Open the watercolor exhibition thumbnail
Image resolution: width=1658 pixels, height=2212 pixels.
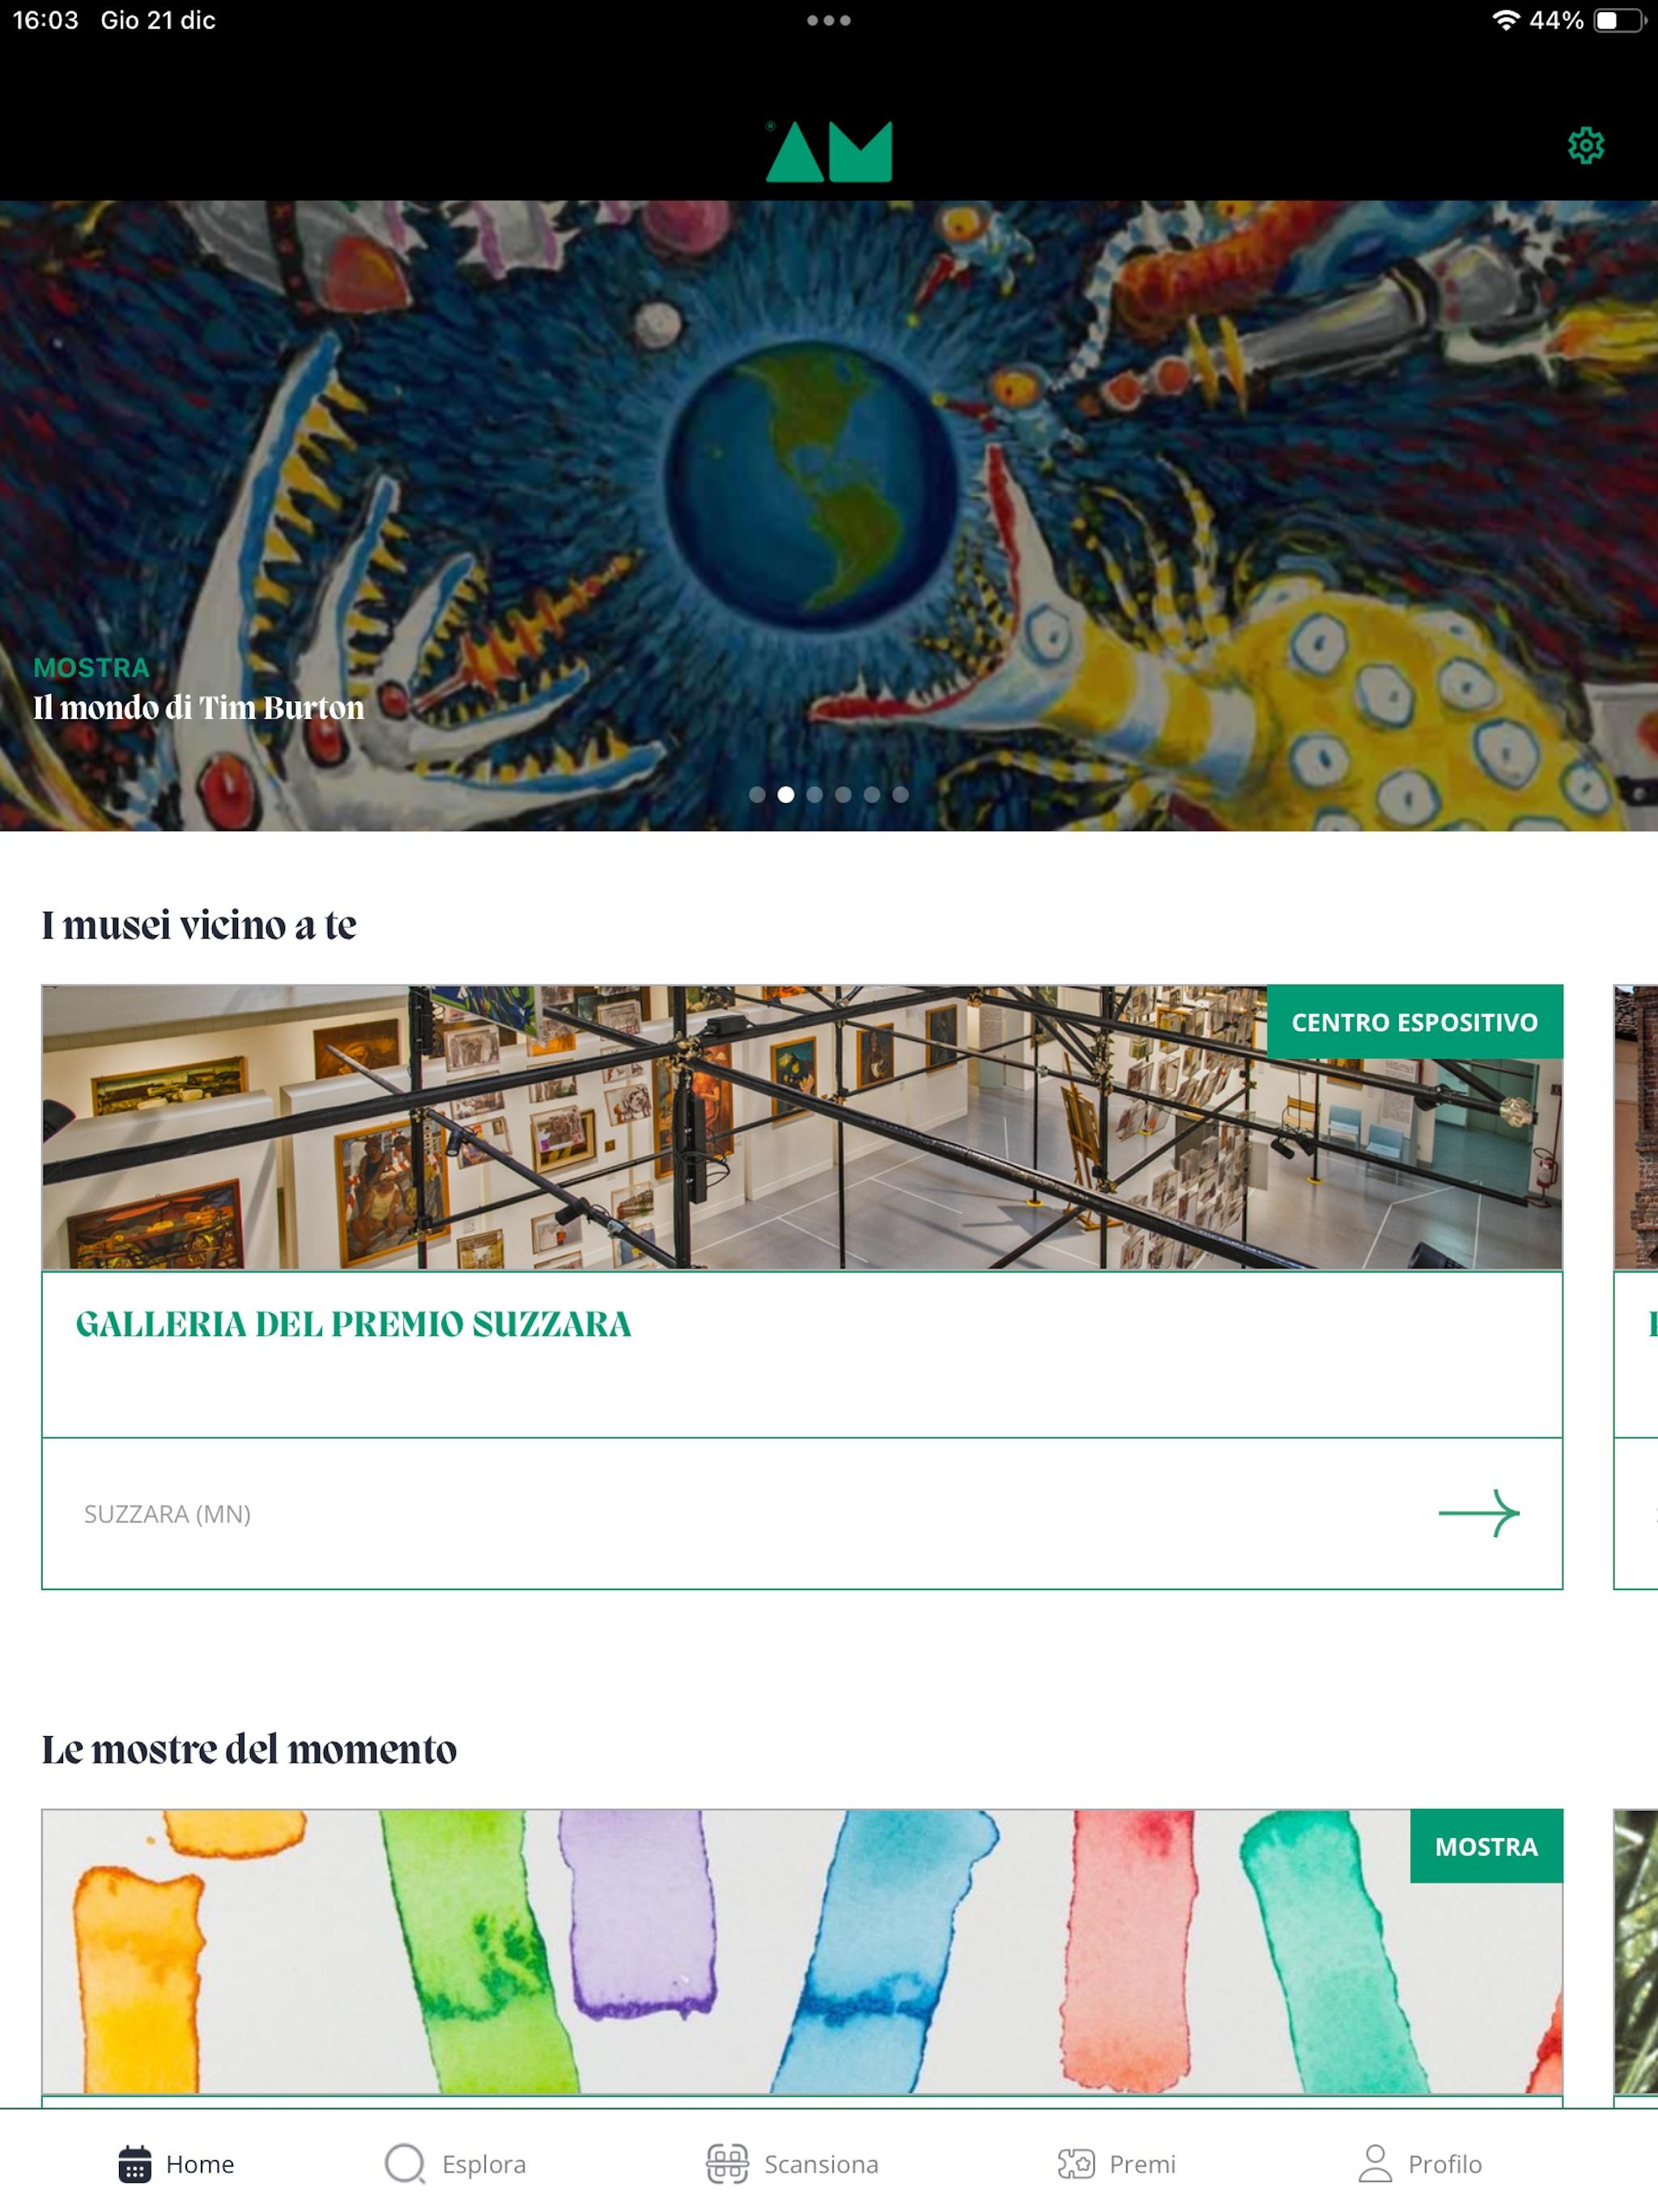802,1951
